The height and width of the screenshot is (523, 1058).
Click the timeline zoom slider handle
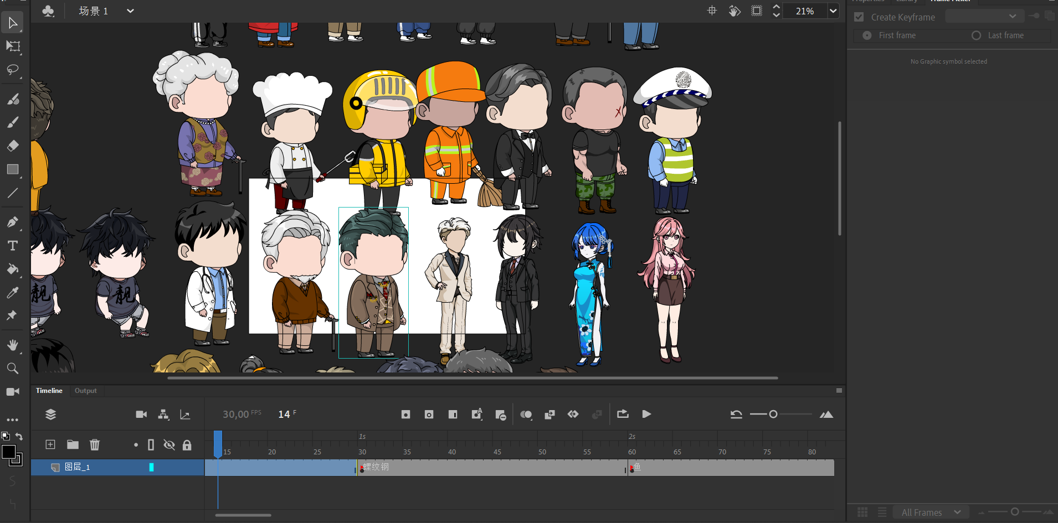click(x=773, y=414)
